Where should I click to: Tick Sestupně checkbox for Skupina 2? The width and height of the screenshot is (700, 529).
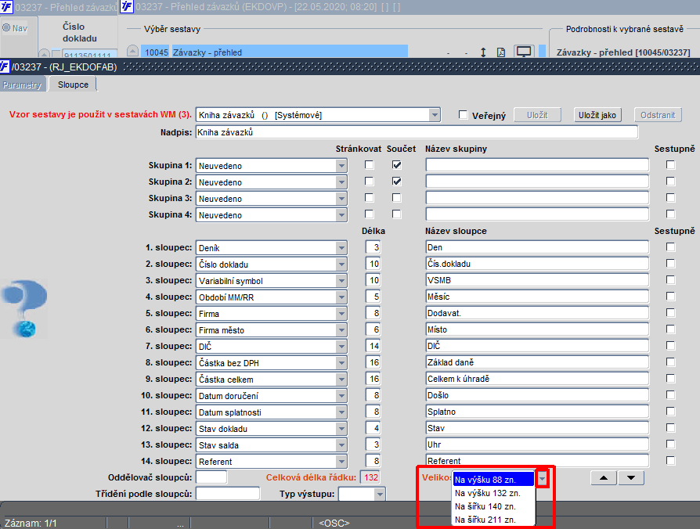pos(670,182)
